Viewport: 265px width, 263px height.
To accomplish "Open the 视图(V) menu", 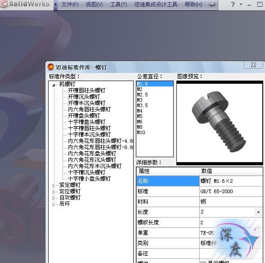I will [x=94, y=4].
